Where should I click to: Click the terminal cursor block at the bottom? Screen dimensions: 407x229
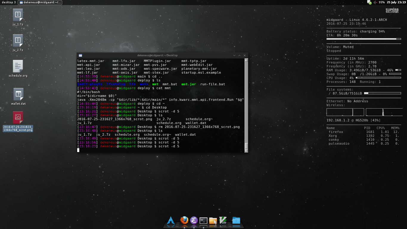pyautogui.click(x=78, y=150)
